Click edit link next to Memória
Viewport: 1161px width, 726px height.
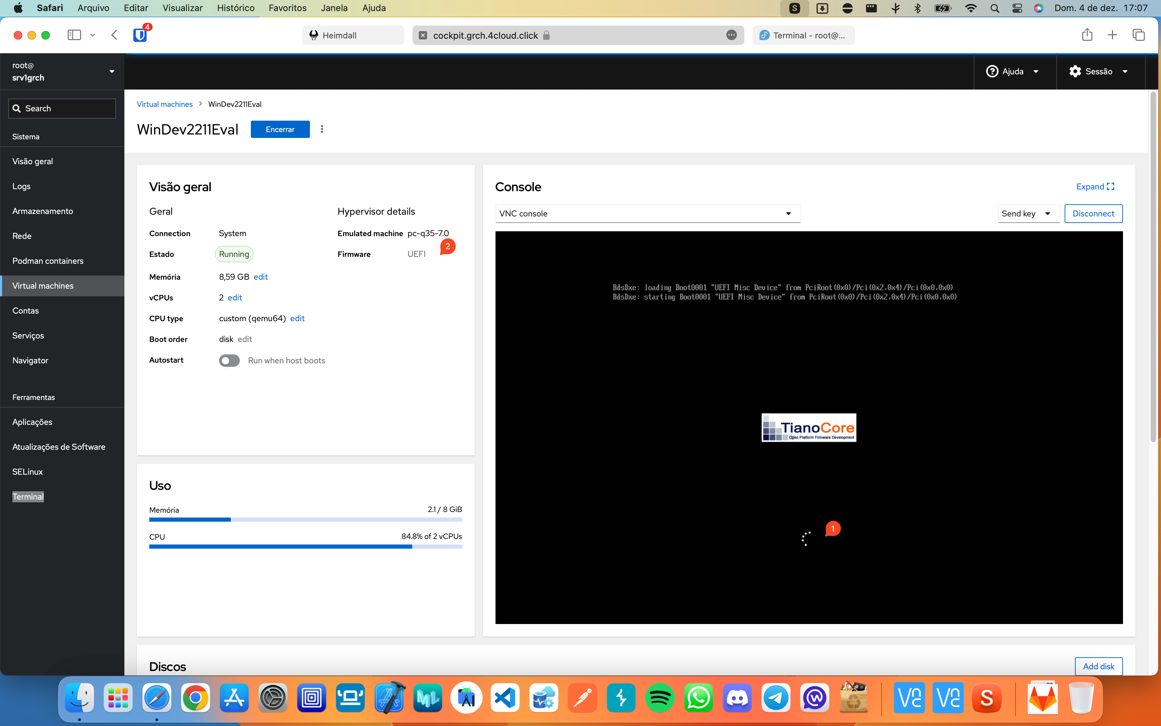(x=261, y=277)
